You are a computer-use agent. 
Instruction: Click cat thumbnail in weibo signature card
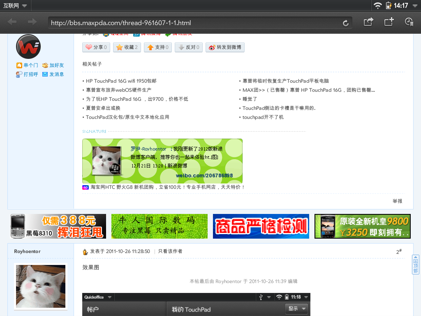tap(106, 161)
